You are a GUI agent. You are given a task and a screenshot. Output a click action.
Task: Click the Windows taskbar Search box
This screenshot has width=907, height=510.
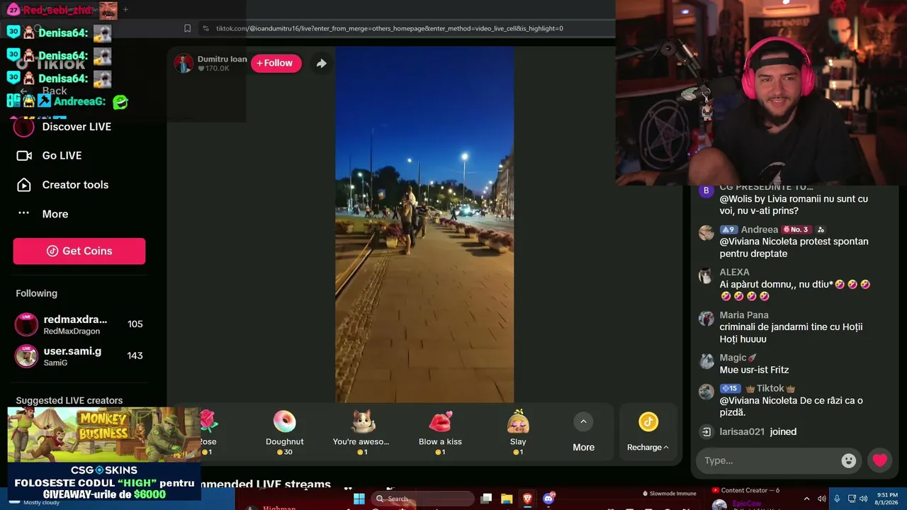click(424, 499)
